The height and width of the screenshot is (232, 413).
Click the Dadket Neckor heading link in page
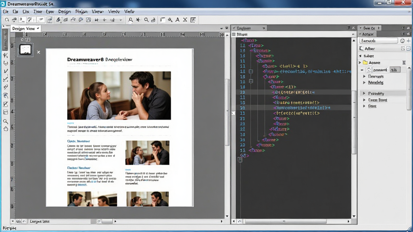79,168
